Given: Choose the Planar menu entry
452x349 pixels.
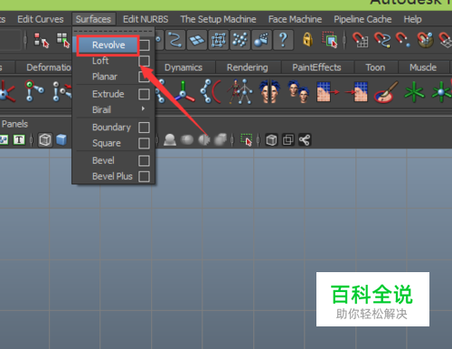Looking at the screenshot, I should 105,77.
